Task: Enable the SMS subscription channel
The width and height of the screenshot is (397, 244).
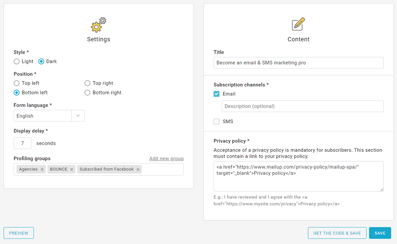Action: (217, 121)
